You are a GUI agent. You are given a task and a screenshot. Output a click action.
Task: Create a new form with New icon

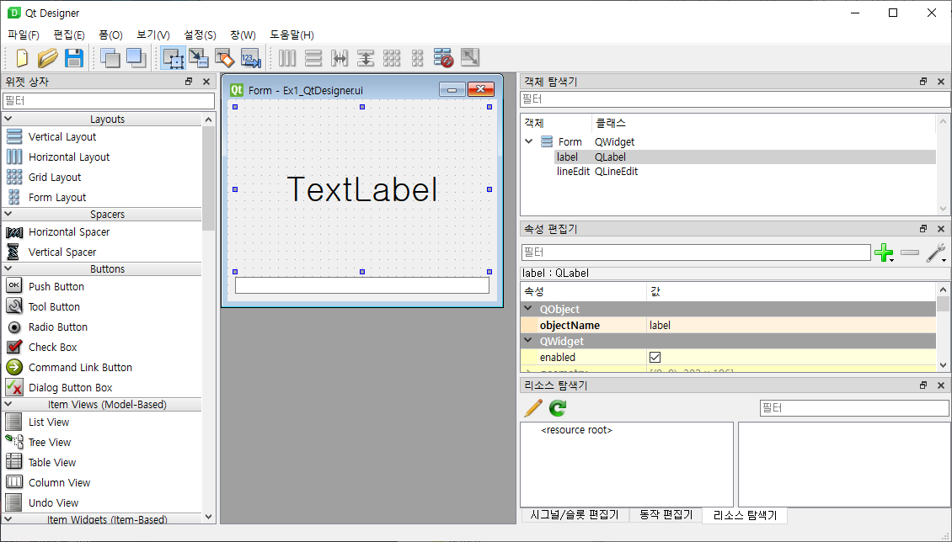22,58
